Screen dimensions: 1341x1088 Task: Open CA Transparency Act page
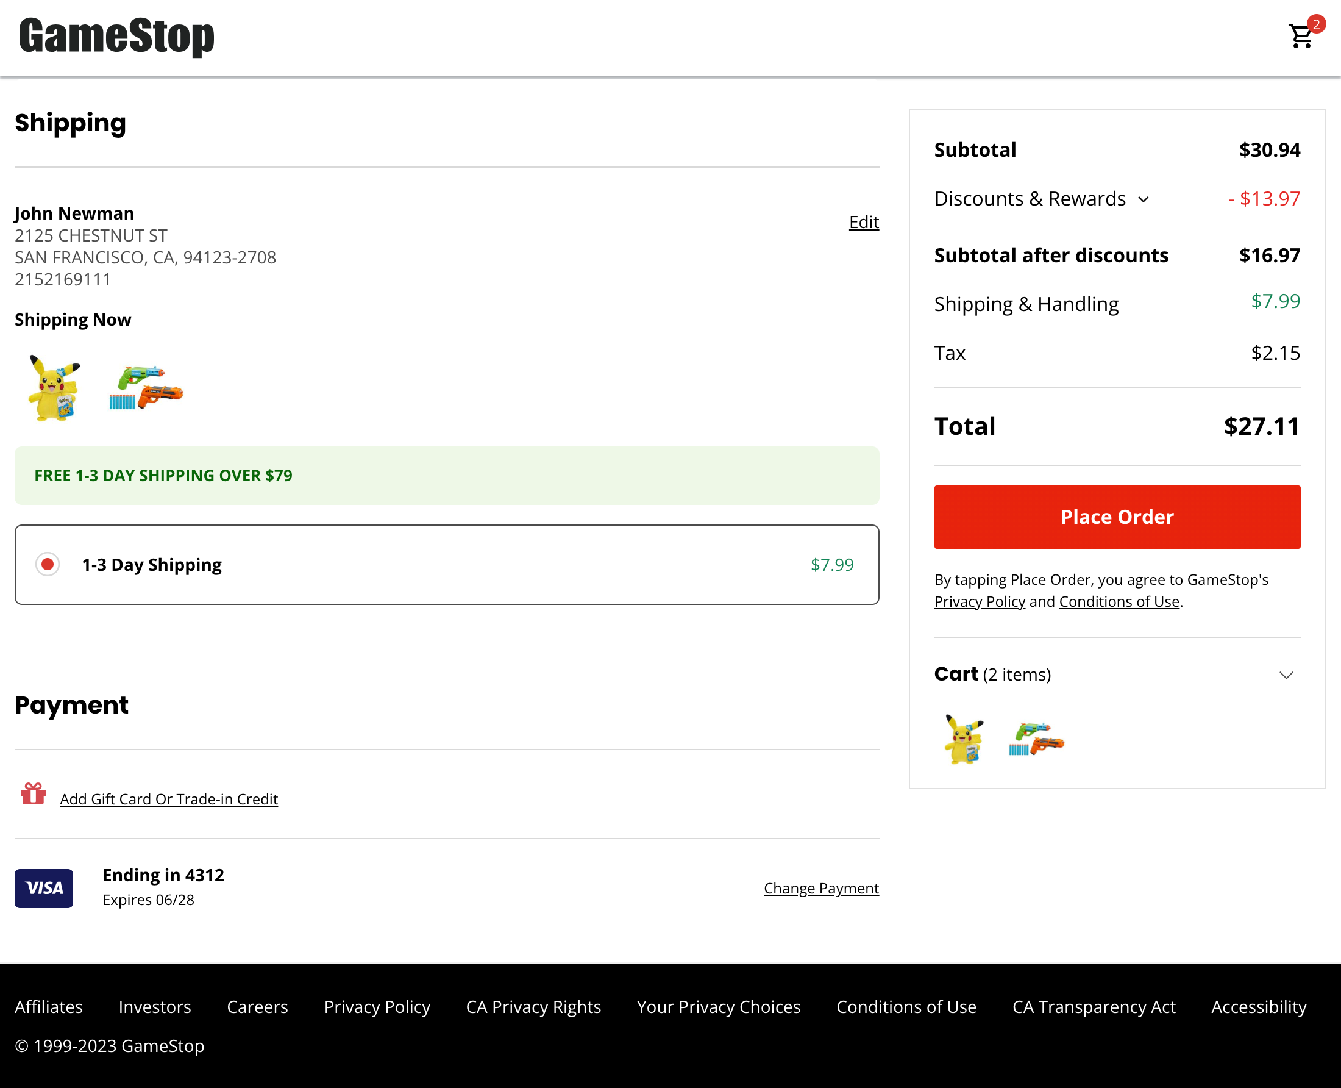[x=1093, y=1006]
